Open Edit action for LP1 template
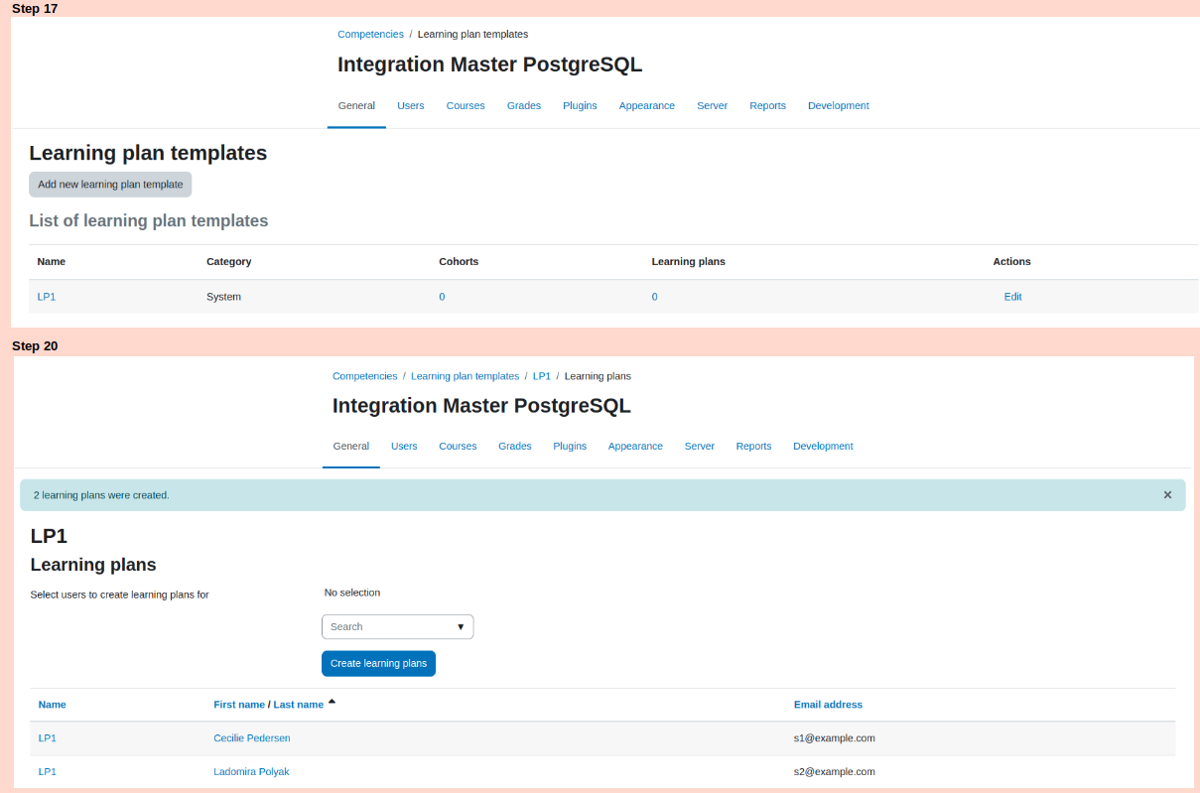 [1012, 297]
